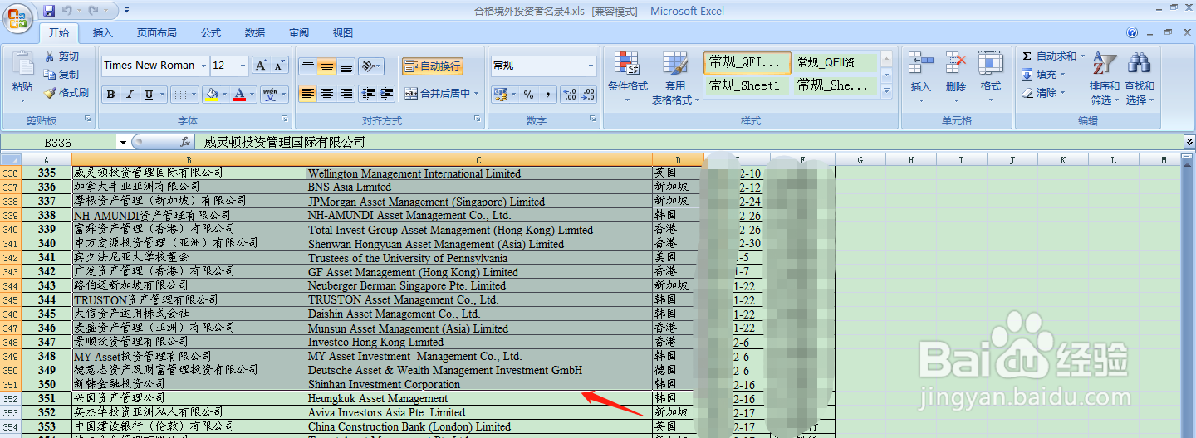
Task: Apply percent style
Action: click(528, 95)
